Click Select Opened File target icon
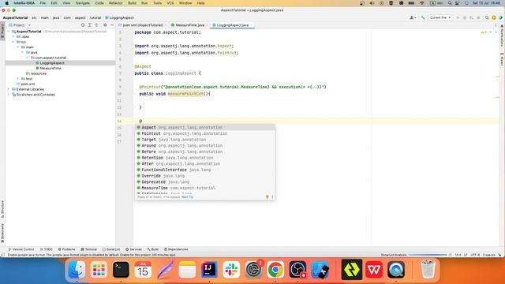 (83, 25)
